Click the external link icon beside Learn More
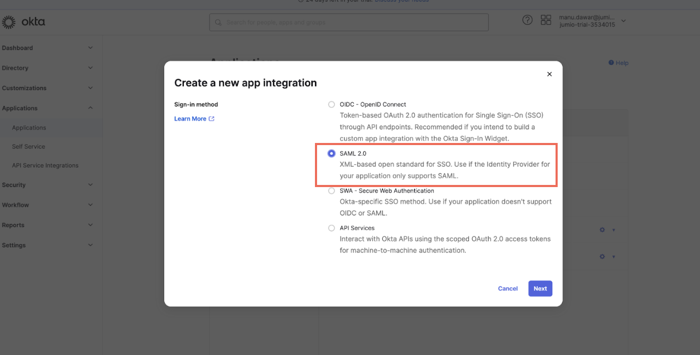This screenshot has width=700, height=355. coord(211,119)
